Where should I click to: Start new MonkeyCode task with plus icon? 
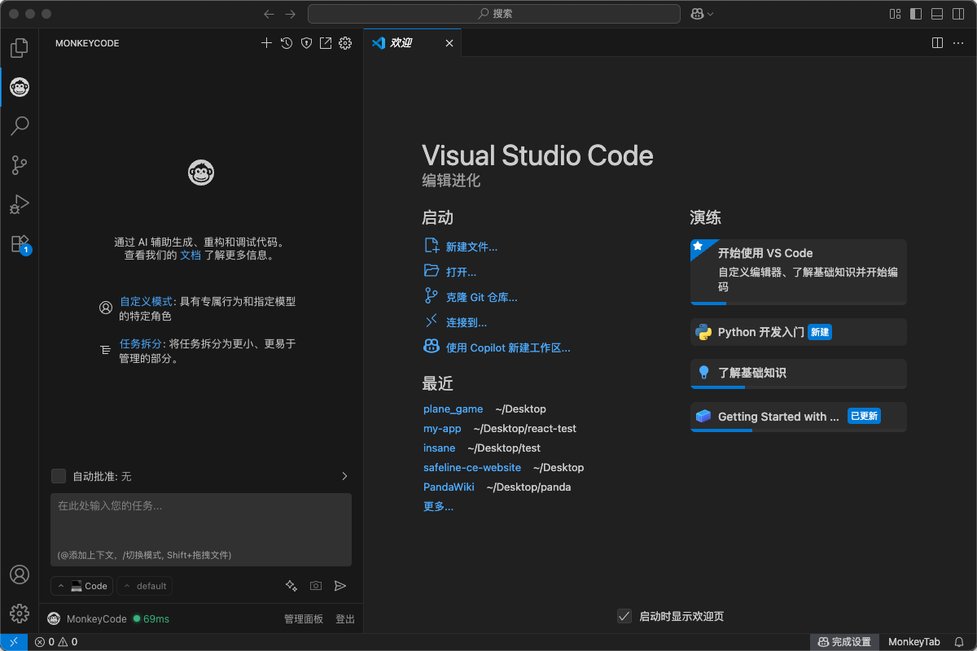pos(266,43)
